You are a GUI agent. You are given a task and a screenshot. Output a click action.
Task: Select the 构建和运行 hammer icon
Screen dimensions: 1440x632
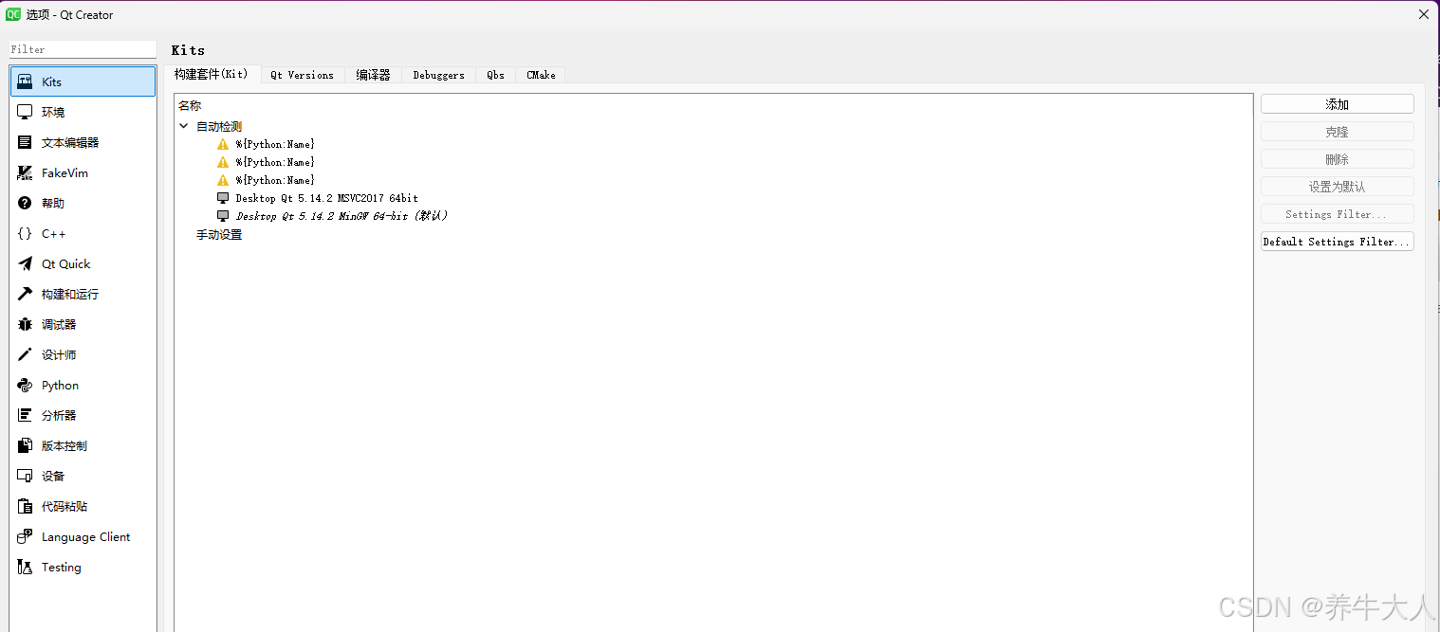point(26,295)
